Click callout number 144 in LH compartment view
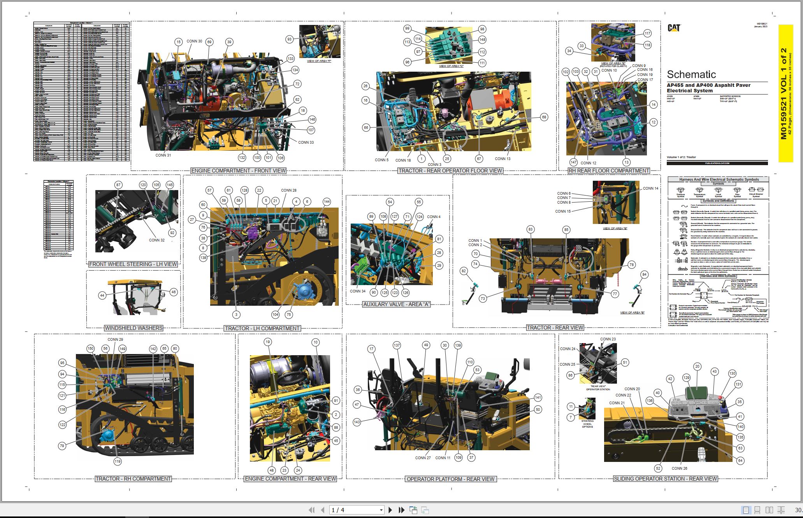This screenshot has height=518, width=803. click(327, 201)
